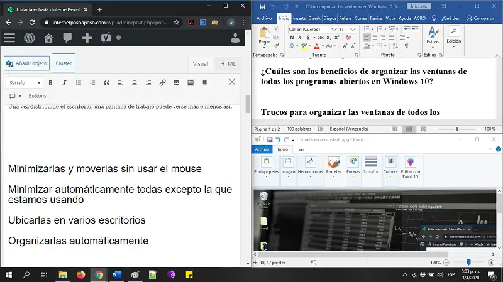Open the Párrafo format dropdown in WordPress
The height and width of the screenshot is (282, 503).
coord(25,83)
